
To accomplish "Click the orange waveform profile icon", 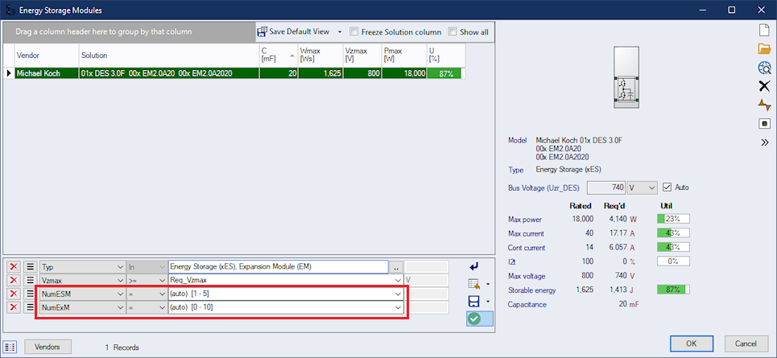I will 765,105.
